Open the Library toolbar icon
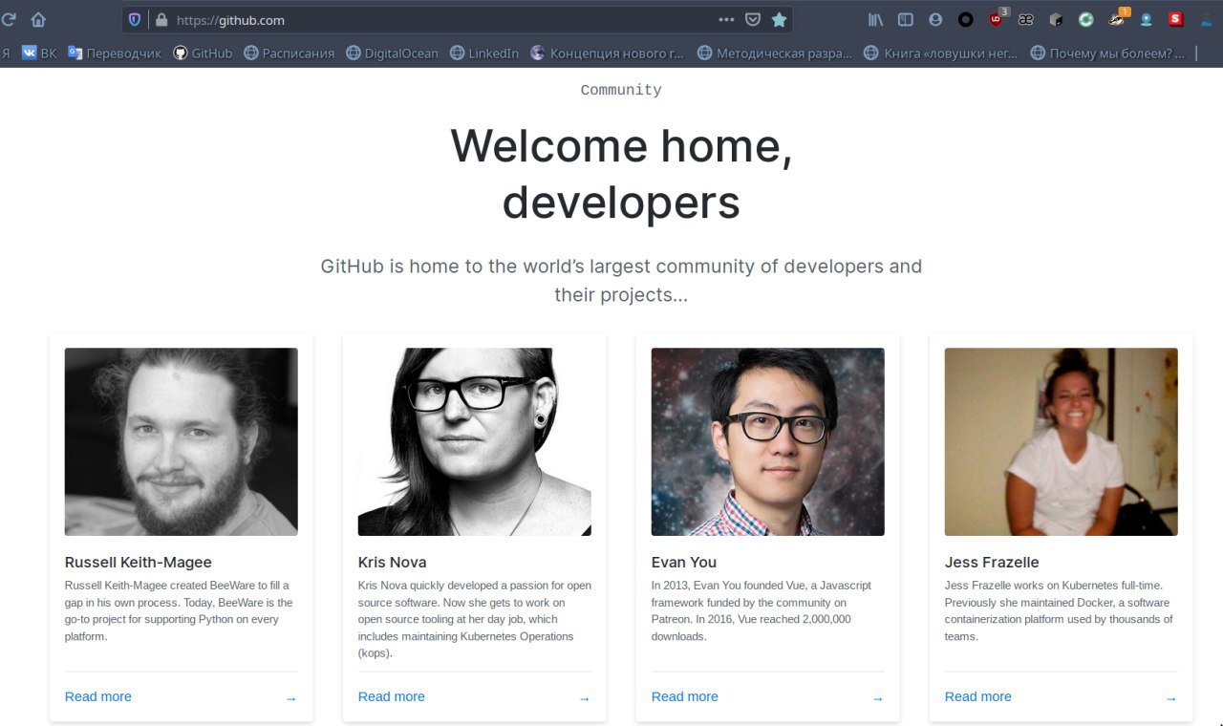 [x=875, y=19]
